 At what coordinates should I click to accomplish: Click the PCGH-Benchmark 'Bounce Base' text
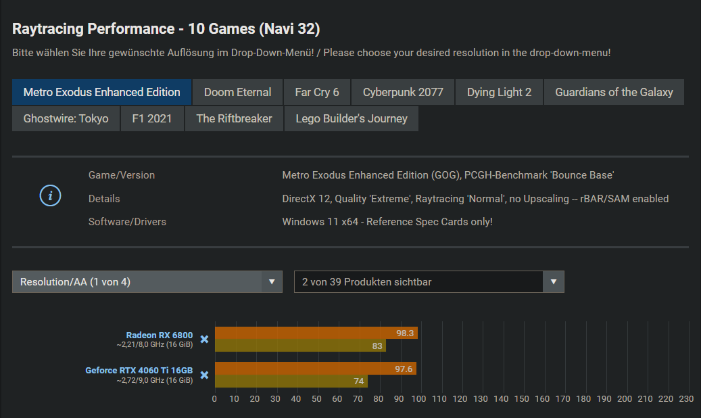pyautogui.click(x=539, y=175)
